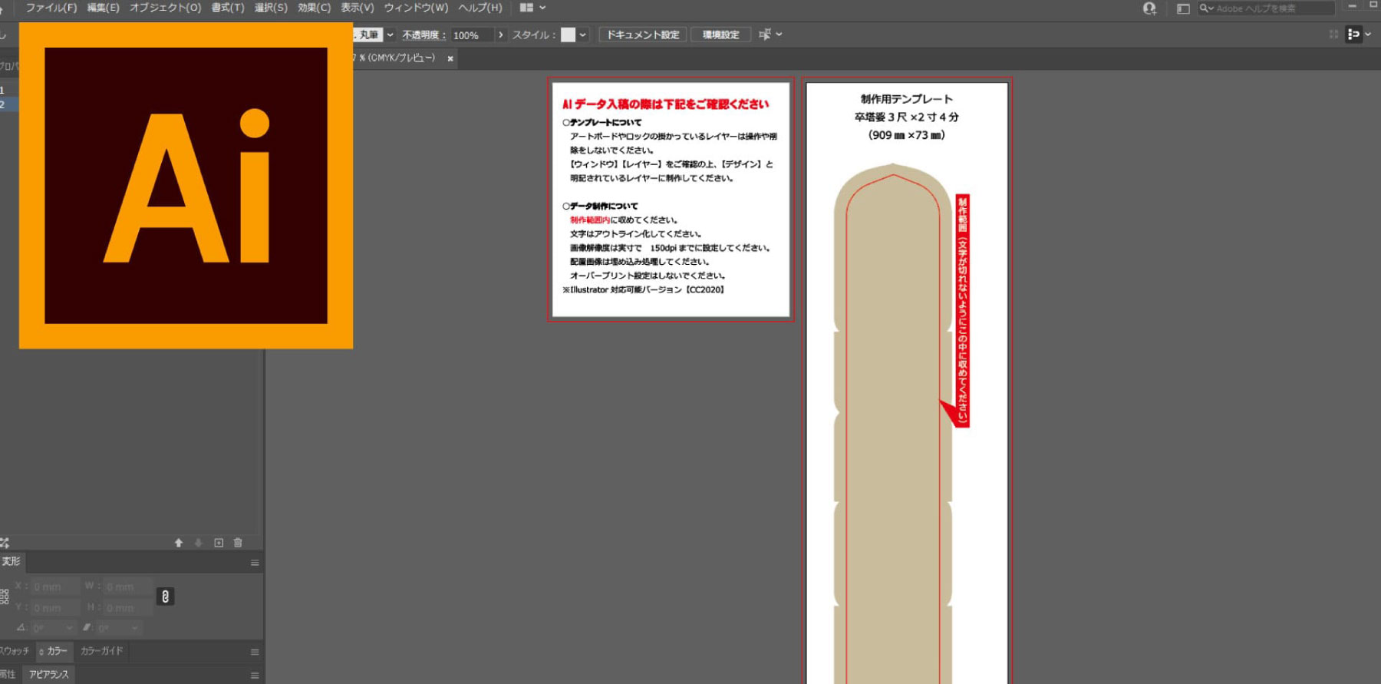Viewport: 1381px width, 684px height.
Task: Click the red instructions heading on artboard
Action: (x=665, y=104)
